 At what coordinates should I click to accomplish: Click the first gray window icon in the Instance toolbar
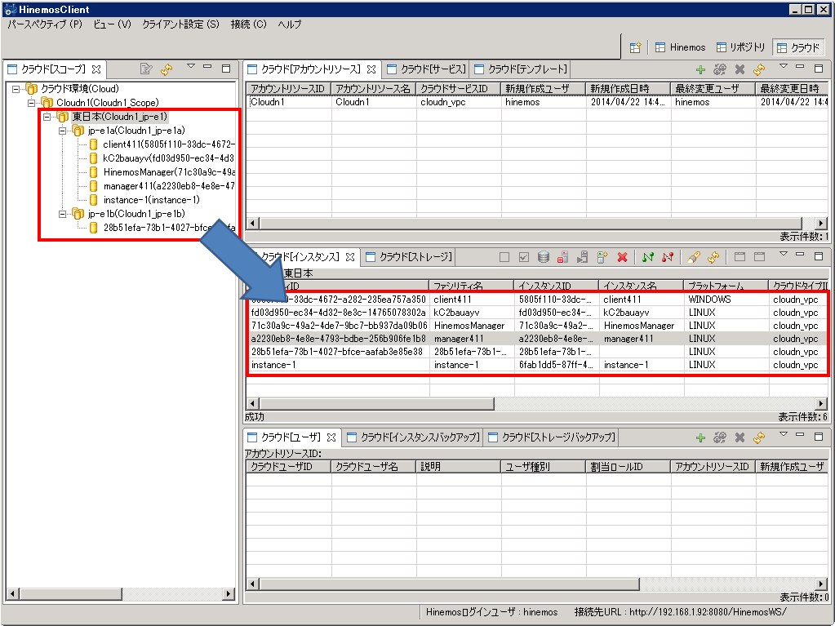pyautogui.click(x=740, y=256)
